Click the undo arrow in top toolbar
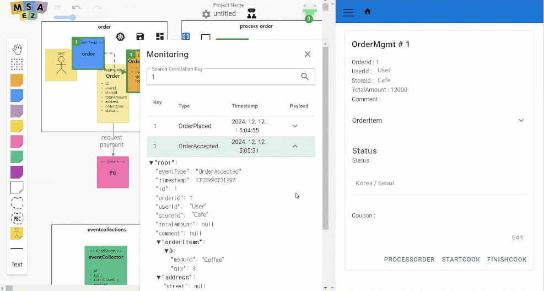 (x=77, y=8)
